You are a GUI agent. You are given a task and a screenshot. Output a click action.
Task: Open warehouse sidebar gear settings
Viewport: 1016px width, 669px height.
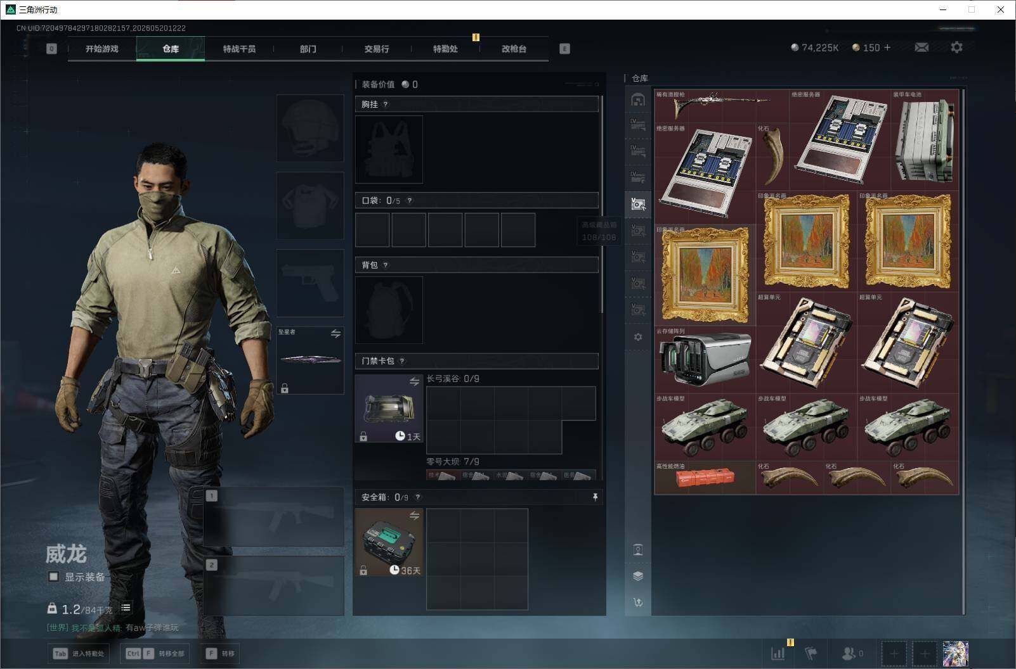pos(638,337)
